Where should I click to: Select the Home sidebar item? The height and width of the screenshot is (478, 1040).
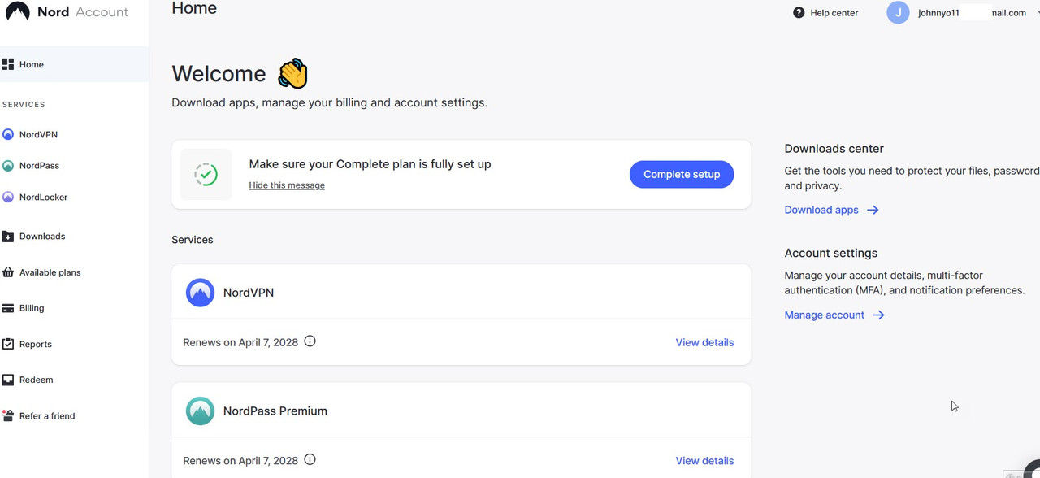point(32,65)
